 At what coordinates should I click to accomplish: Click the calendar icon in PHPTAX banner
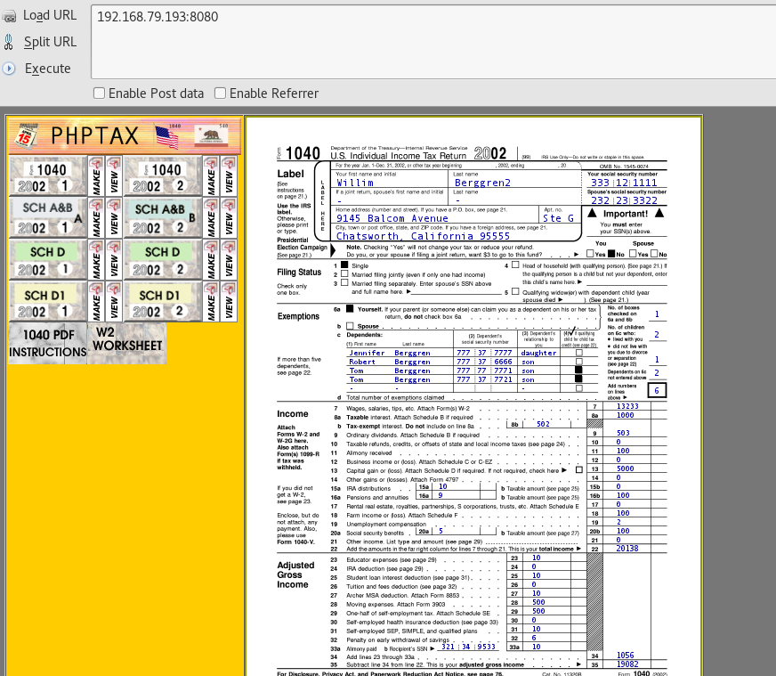25,136
